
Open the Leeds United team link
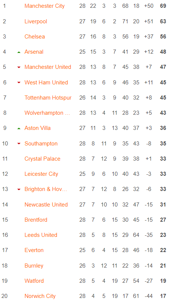[41, 235]
